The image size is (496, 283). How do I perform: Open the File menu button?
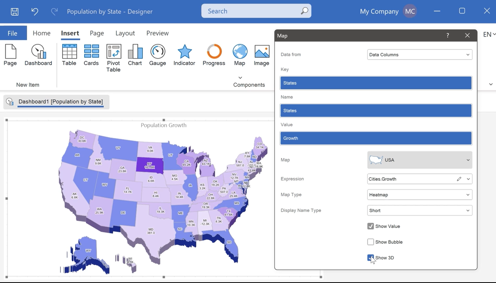click(x=13, y=33)
